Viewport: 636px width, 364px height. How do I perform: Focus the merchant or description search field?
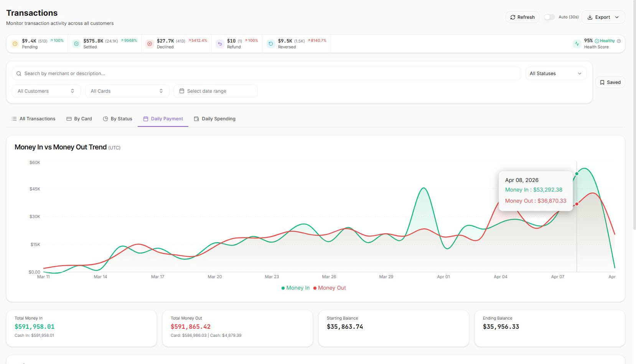click(269, 74)
